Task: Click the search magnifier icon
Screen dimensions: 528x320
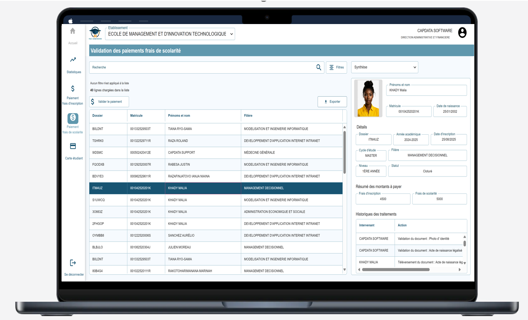Action: [319, 67]
